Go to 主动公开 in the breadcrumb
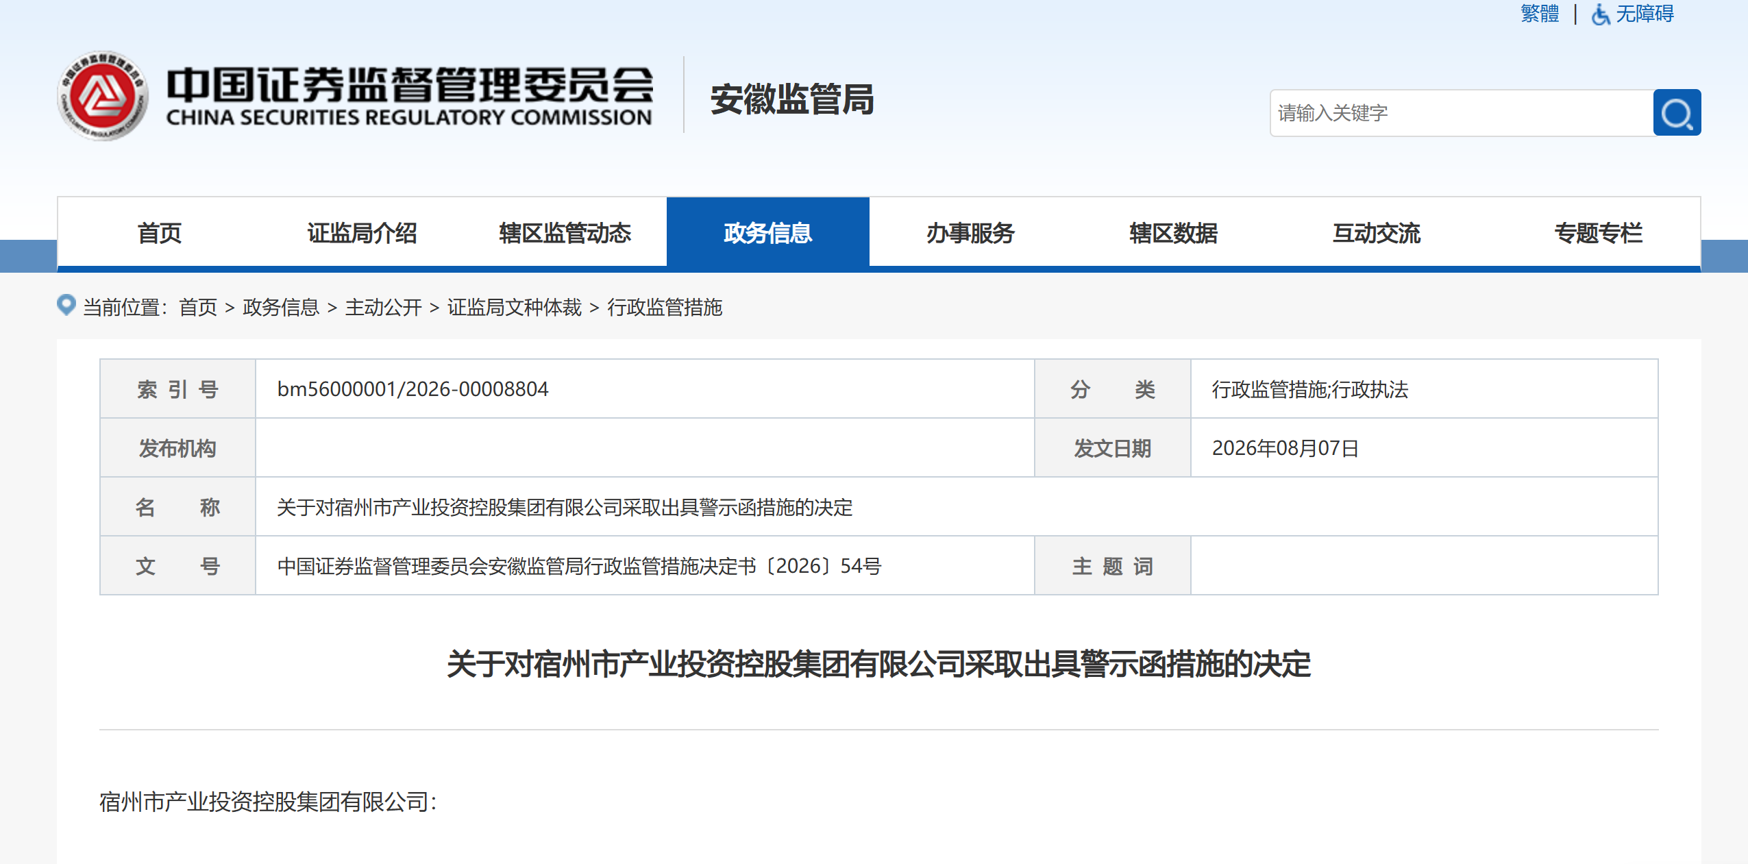Viewport: 1748px width, 864px height. 384,308
